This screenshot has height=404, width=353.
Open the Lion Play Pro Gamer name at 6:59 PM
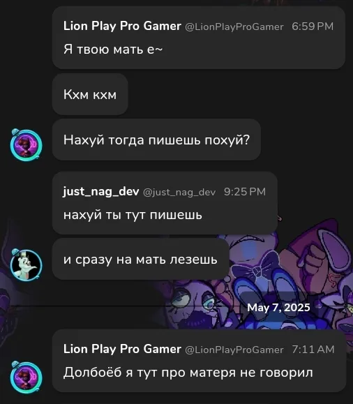click(122, 26)
